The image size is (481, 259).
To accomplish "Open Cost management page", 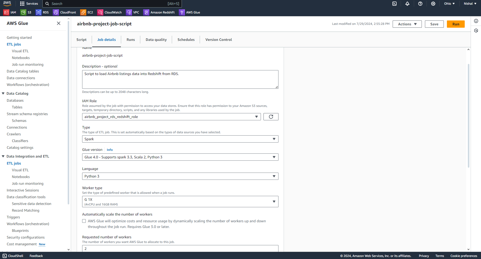I will tap(22, 244).
